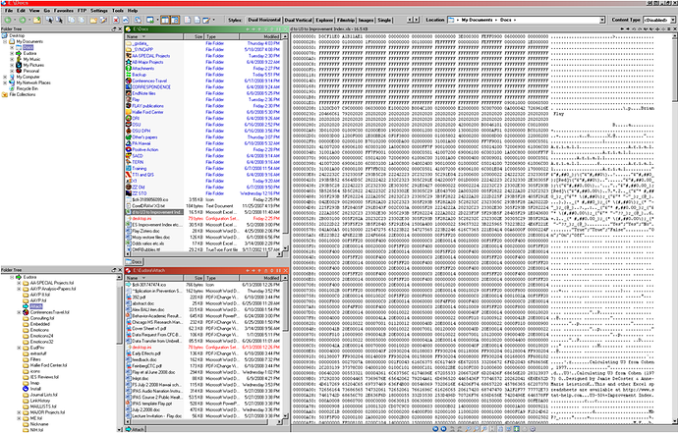The width and height of the screenshot is (678, 433).
Task: Open the Help menu
Action: [x=133, y=11]
